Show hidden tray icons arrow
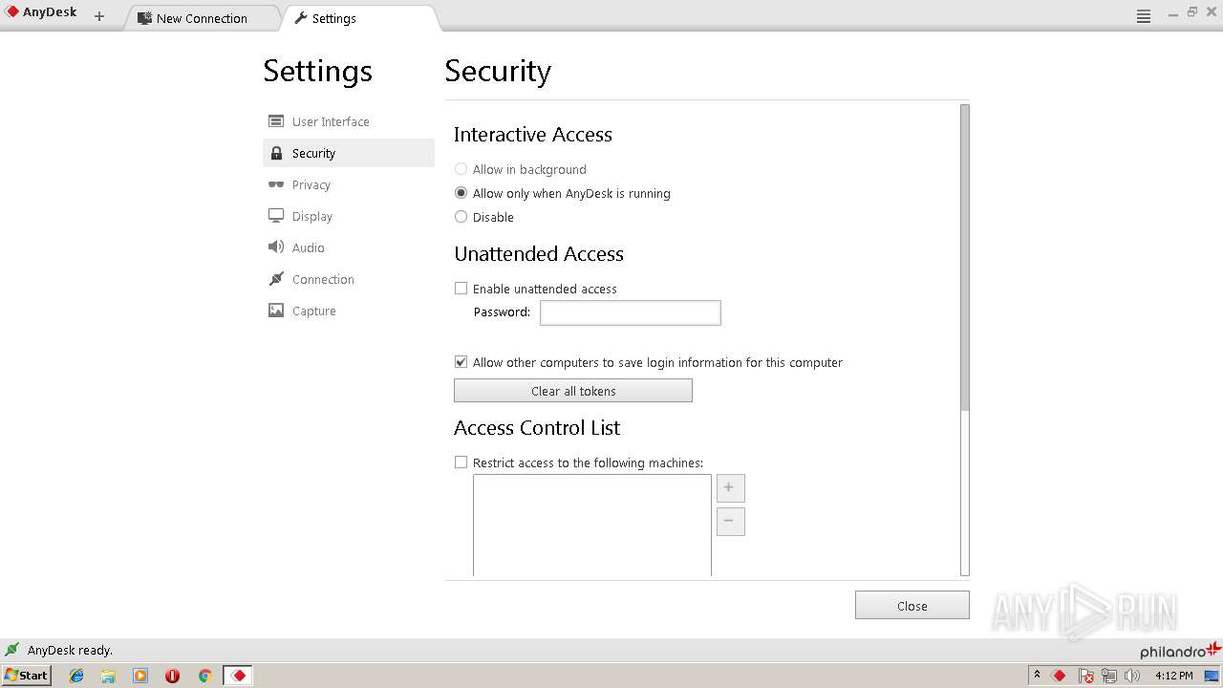Viewport: 1223px width, 688px height. (1037, 675)
